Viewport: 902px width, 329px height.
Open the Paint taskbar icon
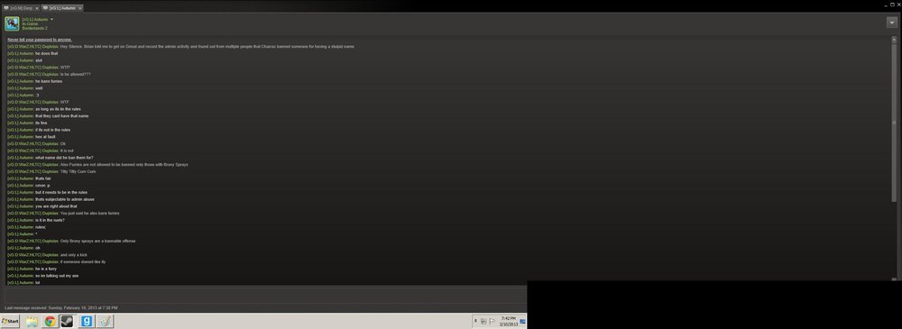[x=105, y=322]
